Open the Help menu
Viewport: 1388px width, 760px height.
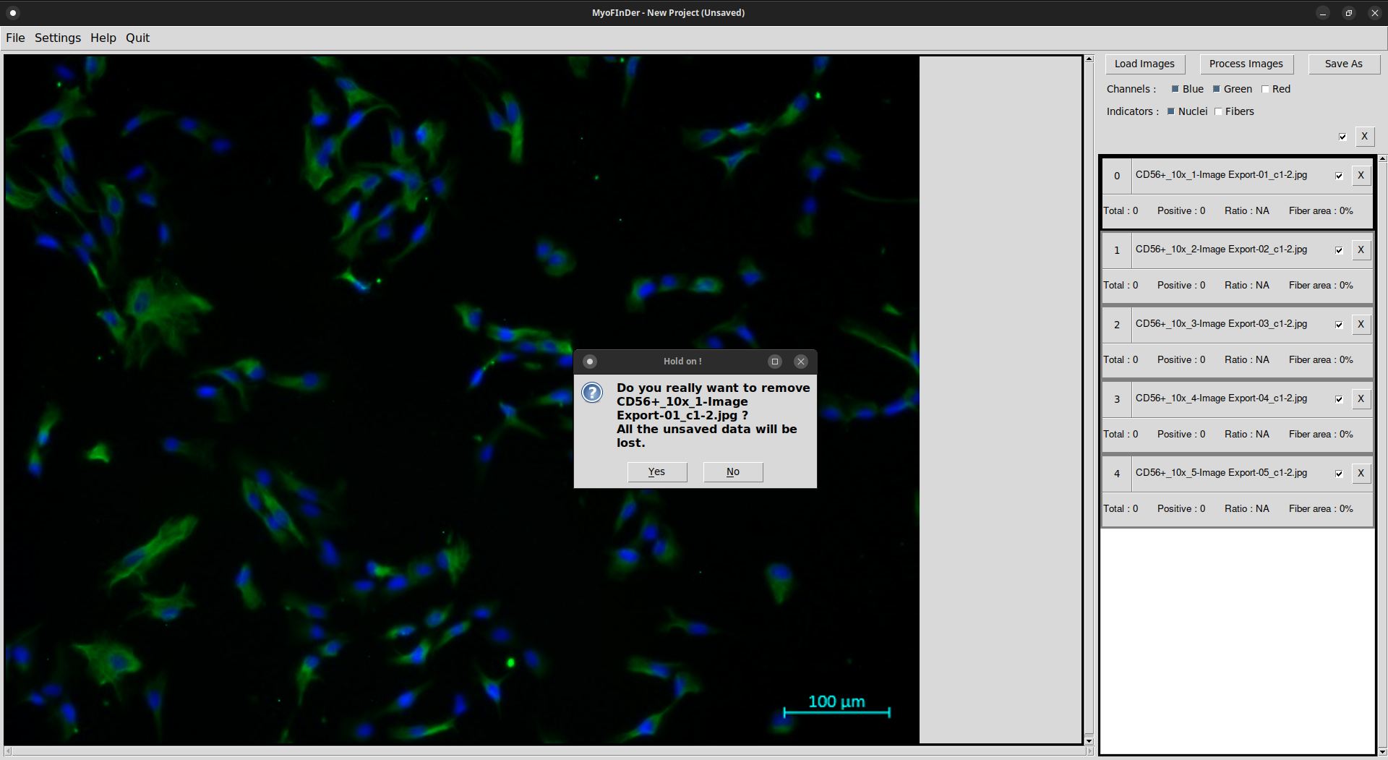coord(103,38)
